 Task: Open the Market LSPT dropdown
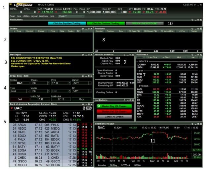(90, 83)
